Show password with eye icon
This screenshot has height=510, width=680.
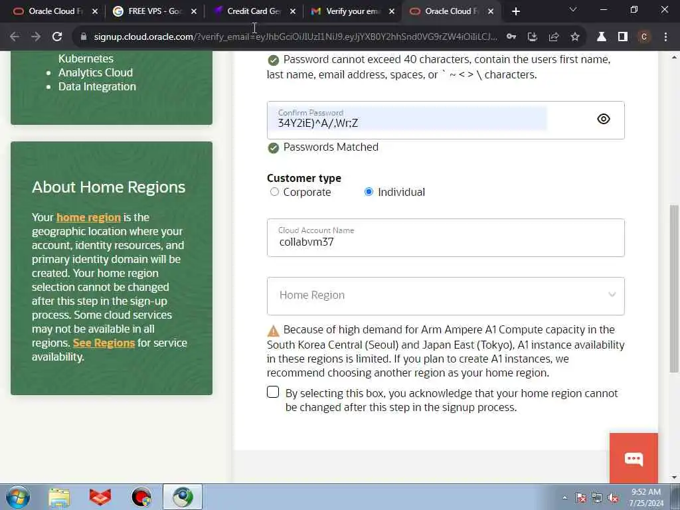(x=603, y=119)
